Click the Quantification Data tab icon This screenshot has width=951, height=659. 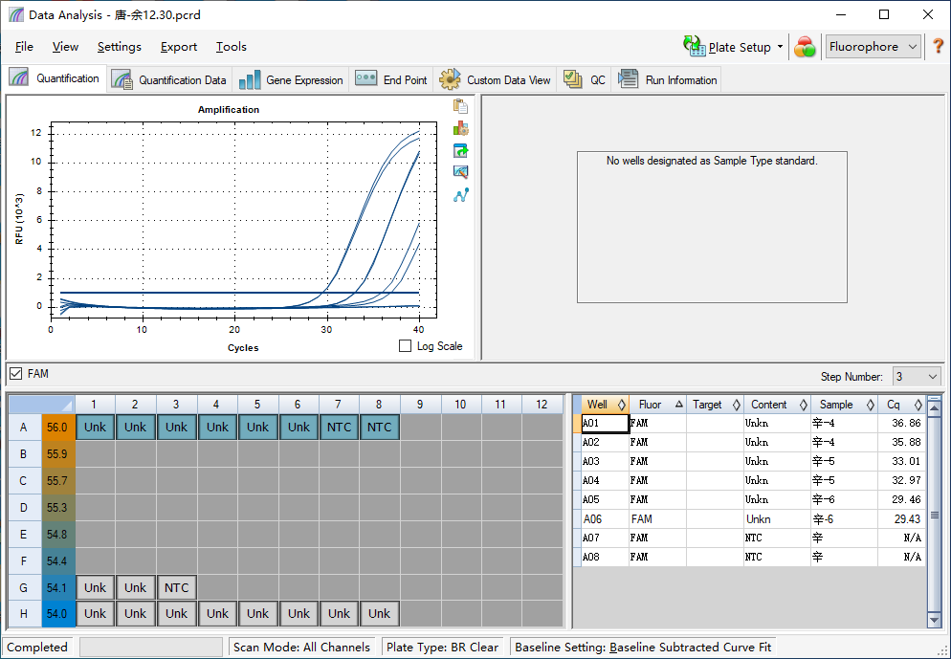pos(122,79)
